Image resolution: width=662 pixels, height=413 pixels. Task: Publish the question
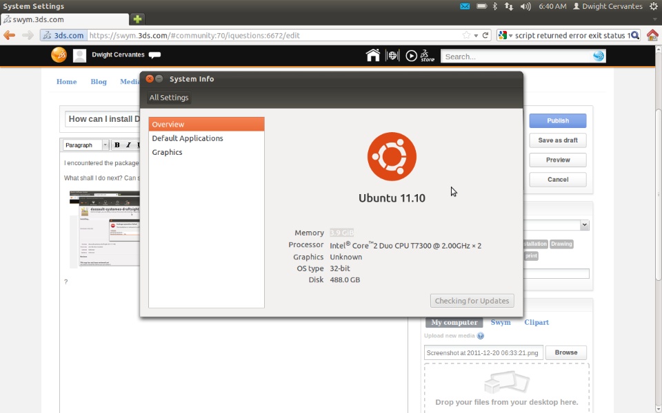click(x=558, y=120)
